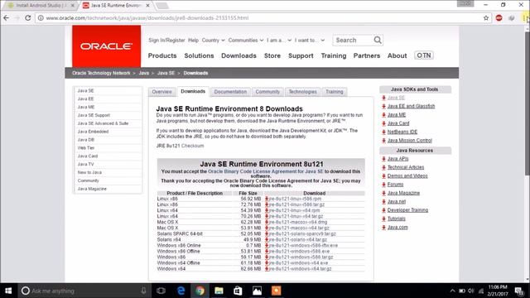Switch to the Training content tab

pyautogui.click(x=335, y=92)
